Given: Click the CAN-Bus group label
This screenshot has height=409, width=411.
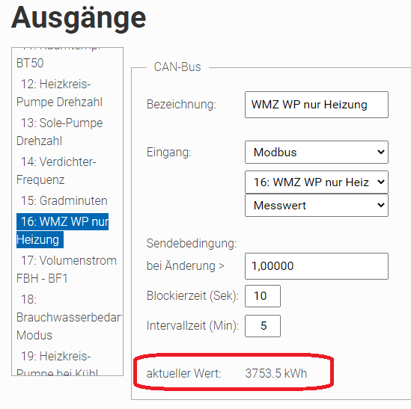Looking at the screenshot, I should [177, 67].
